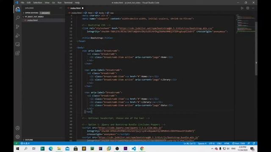This screenshot has width=271, height=152.
Task: Show errors and warnings in status bar
Action: pos(25,144)
